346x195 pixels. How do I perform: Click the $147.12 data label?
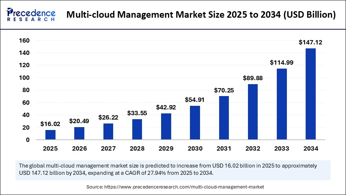(x=310, y=43)
